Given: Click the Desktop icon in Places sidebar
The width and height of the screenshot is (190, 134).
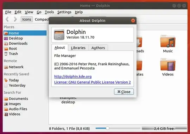Looking at the screenshot, I should 6,38.
